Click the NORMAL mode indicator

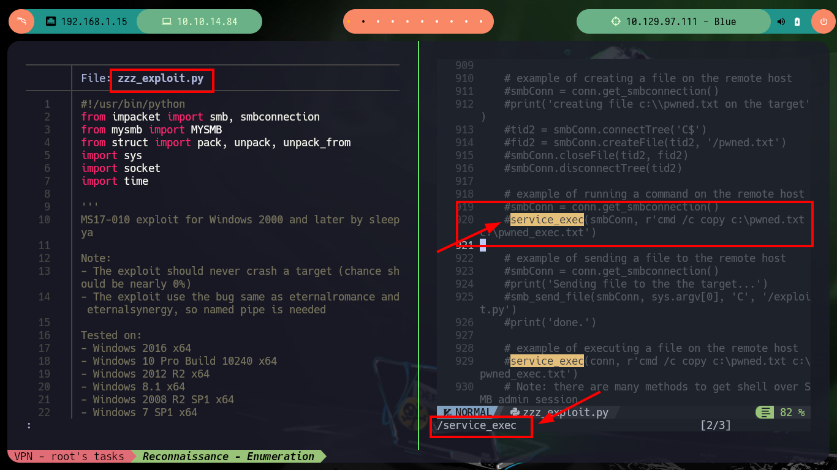pos(473,412)
